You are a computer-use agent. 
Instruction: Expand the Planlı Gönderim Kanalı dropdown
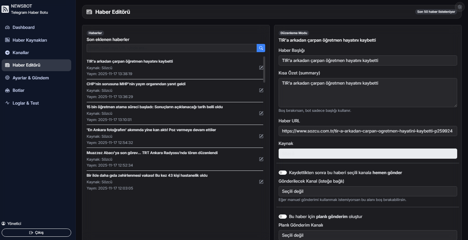[368, 235]
